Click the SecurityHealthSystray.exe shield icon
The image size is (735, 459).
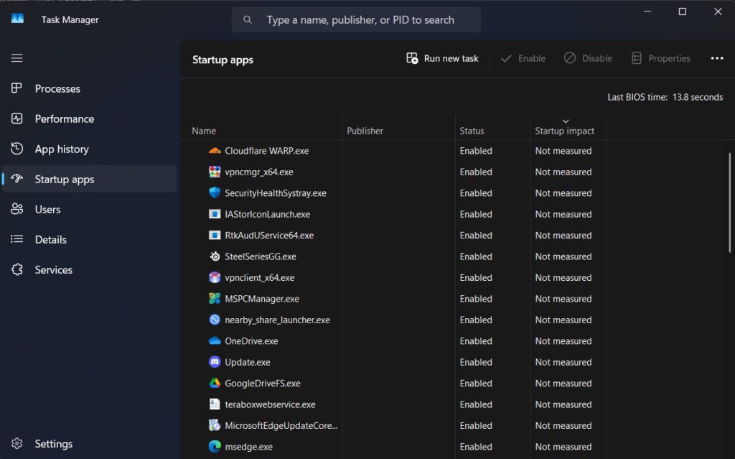point(214,193)
